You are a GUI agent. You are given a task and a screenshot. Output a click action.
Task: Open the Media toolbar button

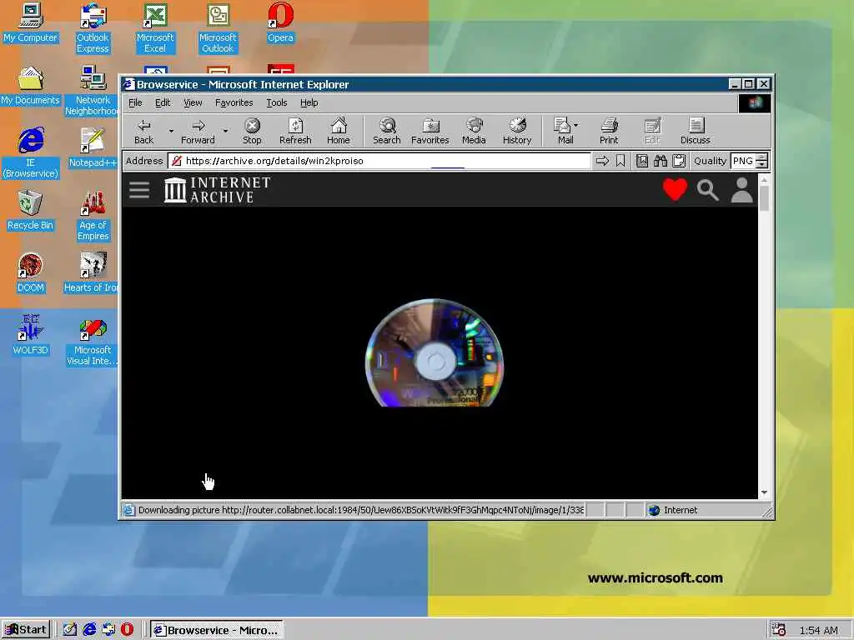pos(474,131)
